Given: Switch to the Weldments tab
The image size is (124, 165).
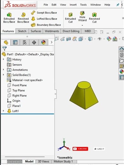Looking at the screenshot, I should point(52,31).
